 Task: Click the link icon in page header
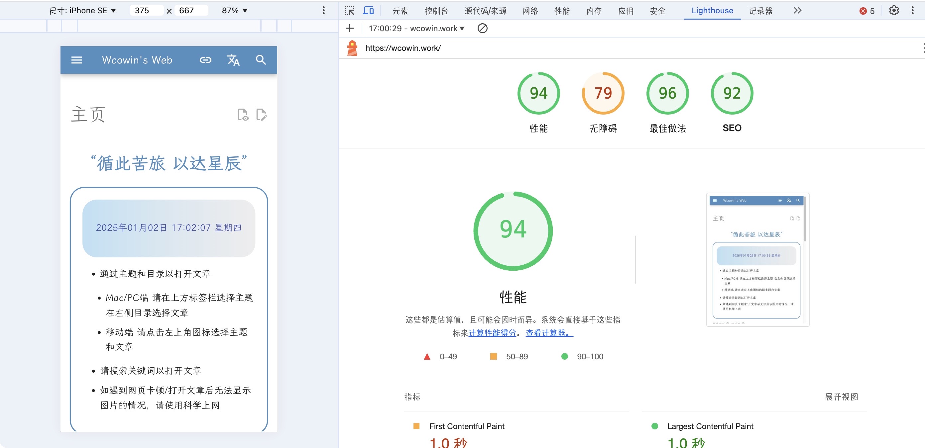(205, 60)
